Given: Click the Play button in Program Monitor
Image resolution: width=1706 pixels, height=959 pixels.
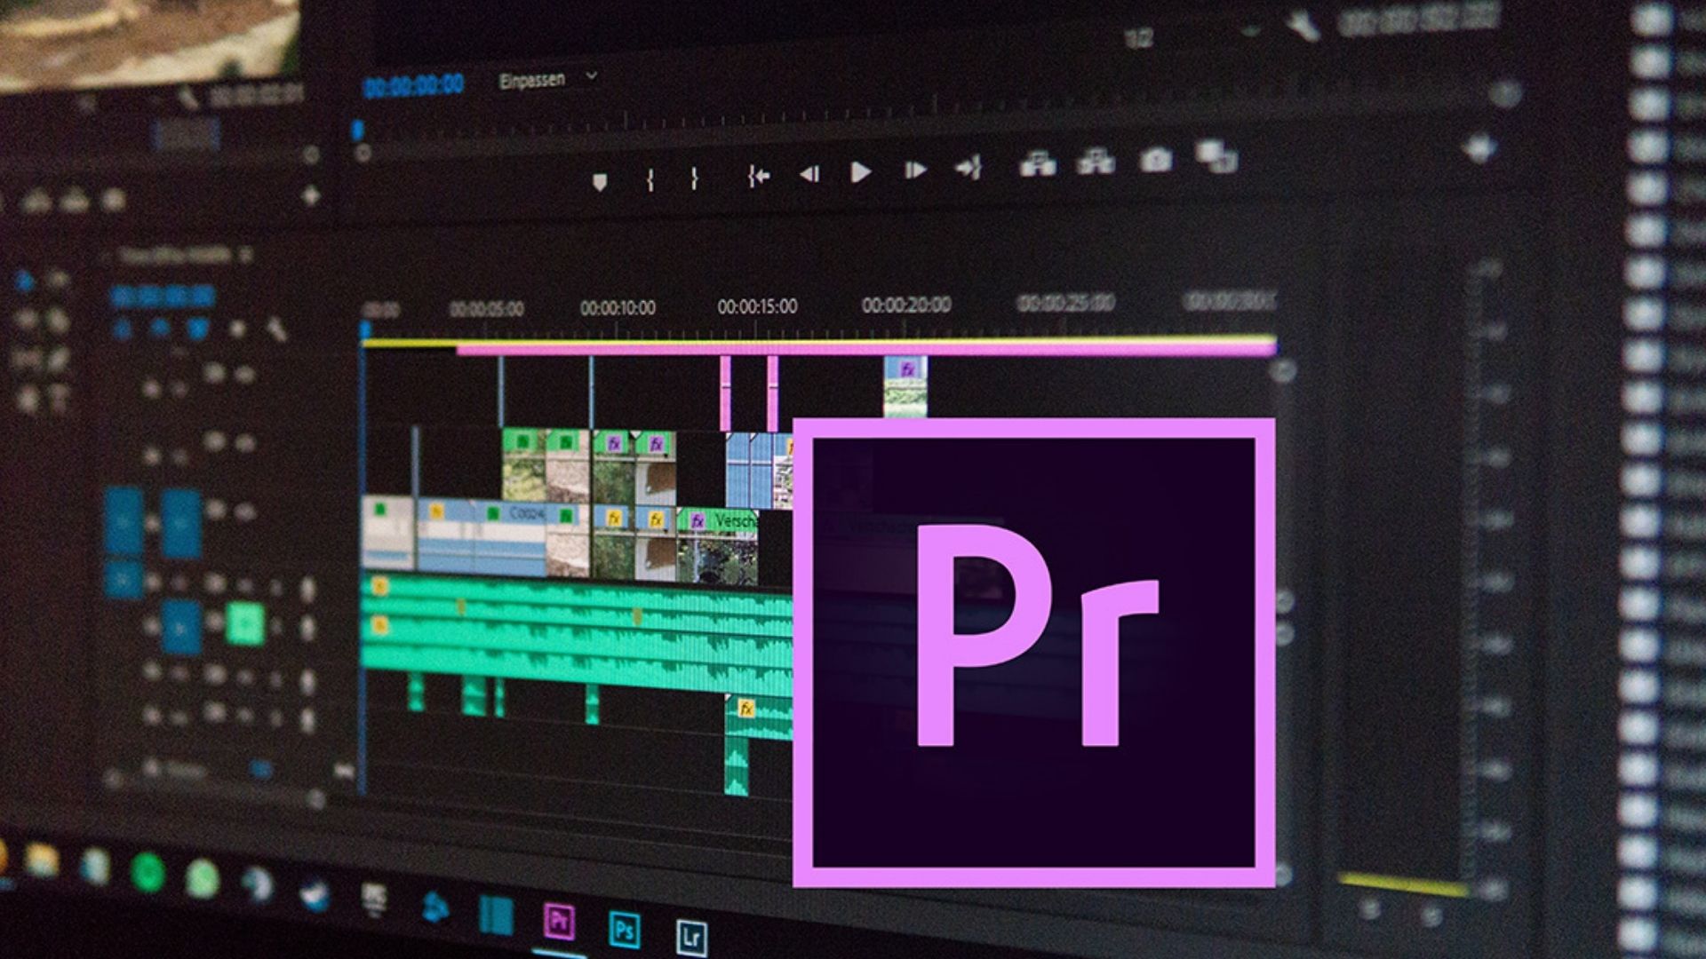Looking at the screenshot, I should point(860,171).
